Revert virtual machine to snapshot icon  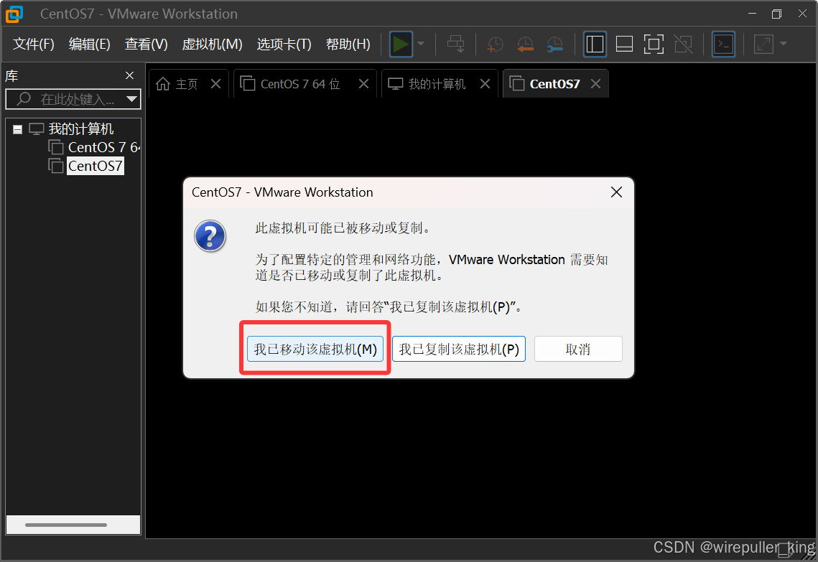(525, 45)
